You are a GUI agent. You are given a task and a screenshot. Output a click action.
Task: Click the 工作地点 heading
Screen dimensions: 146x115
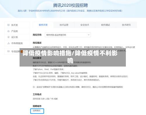(37, 94)
